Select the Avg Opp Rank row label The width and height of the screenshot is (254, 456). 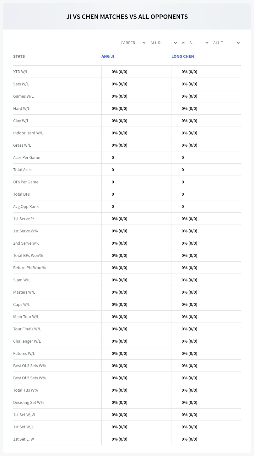pos(26,206)
